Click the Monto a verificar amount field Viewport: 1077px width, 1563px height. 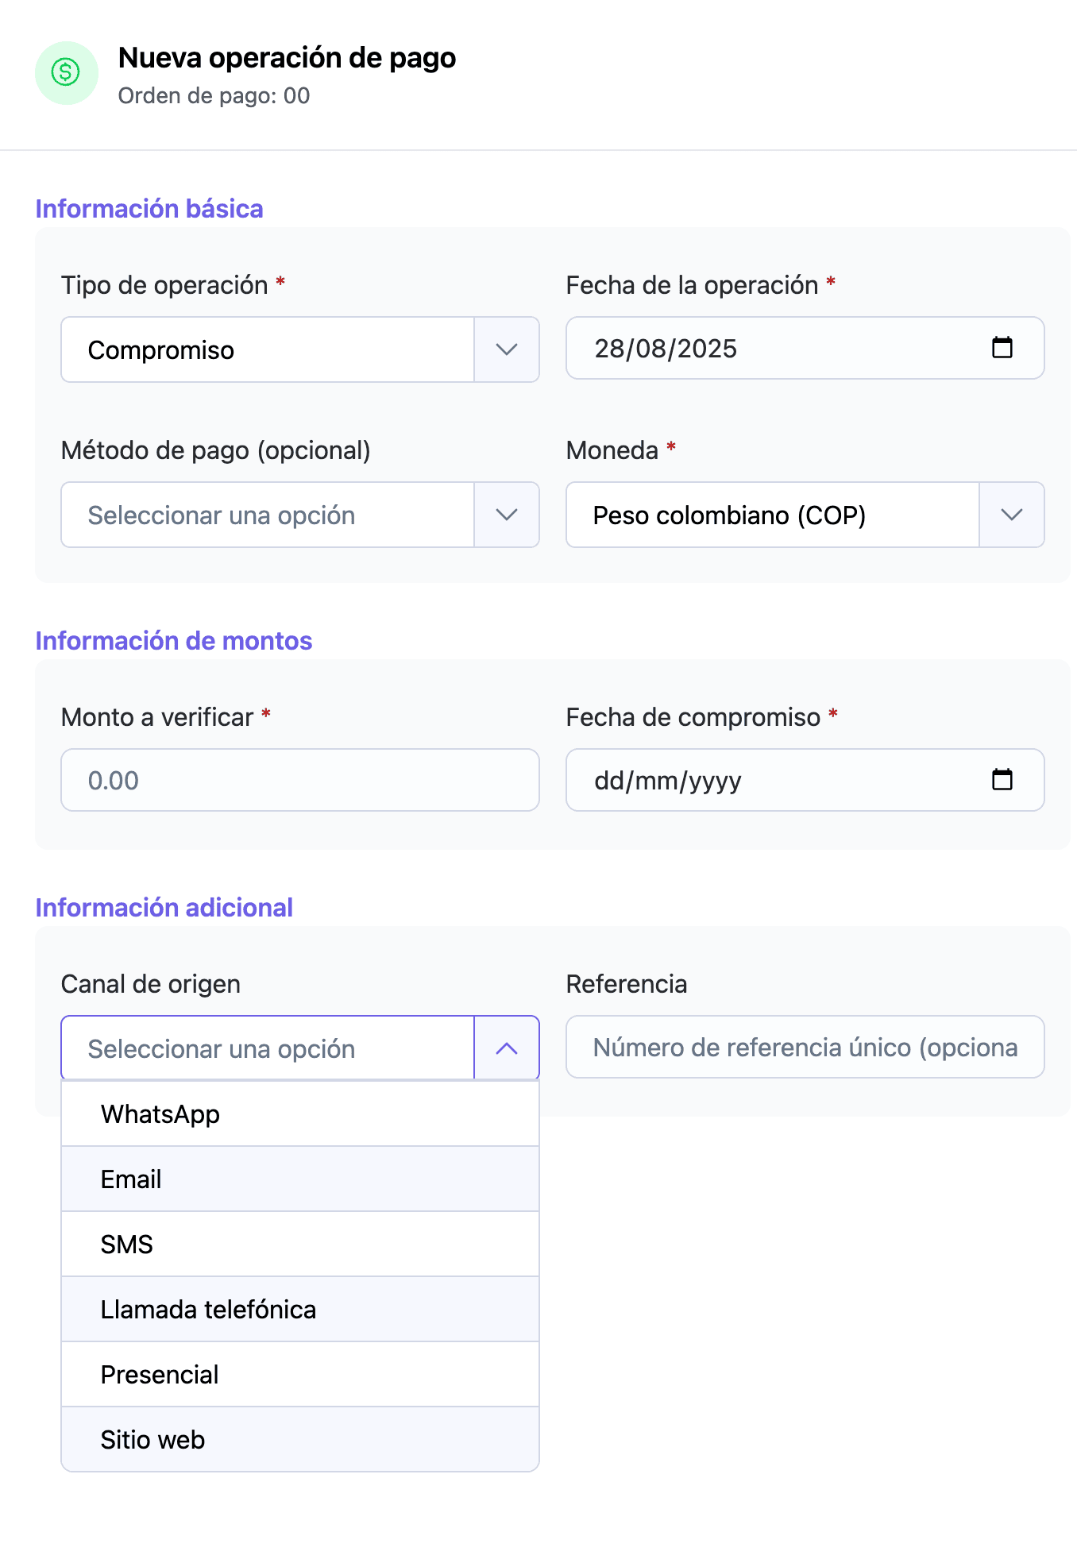299,781
